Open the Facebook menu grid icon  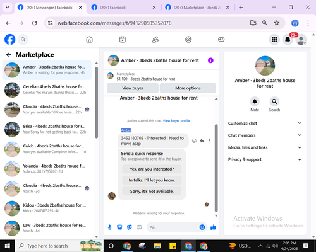click(x=274, y=39)
